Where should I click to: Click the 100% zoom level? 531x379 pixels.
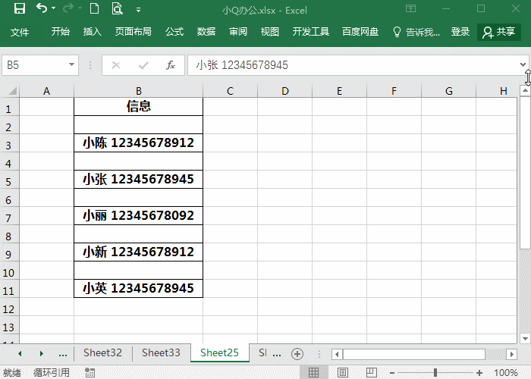coord(506,373)
